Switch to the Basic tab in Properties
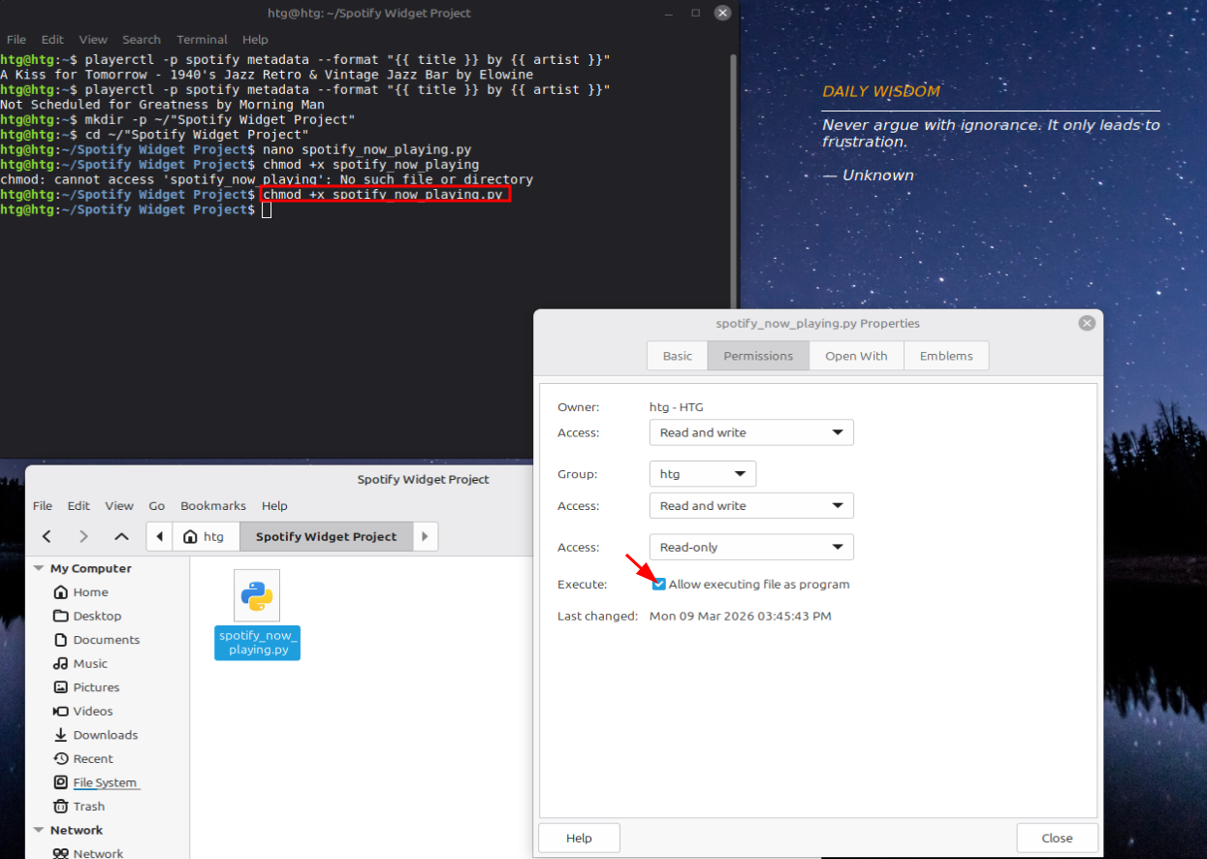Image resolution: width=1207 pixels, height=859 pixels. pyautogui.click(x=678, y=356)
